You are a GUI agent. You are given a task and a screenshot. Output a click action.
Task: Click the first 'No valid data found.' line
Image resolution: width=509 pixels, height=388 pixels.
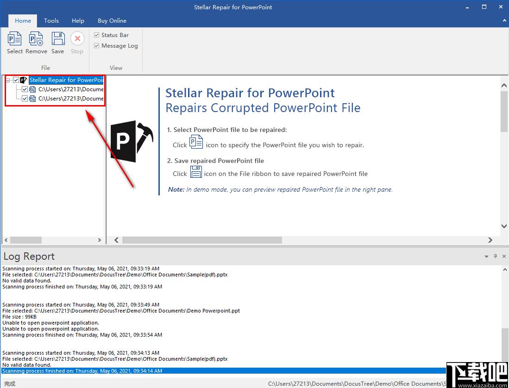coord(27,281)
